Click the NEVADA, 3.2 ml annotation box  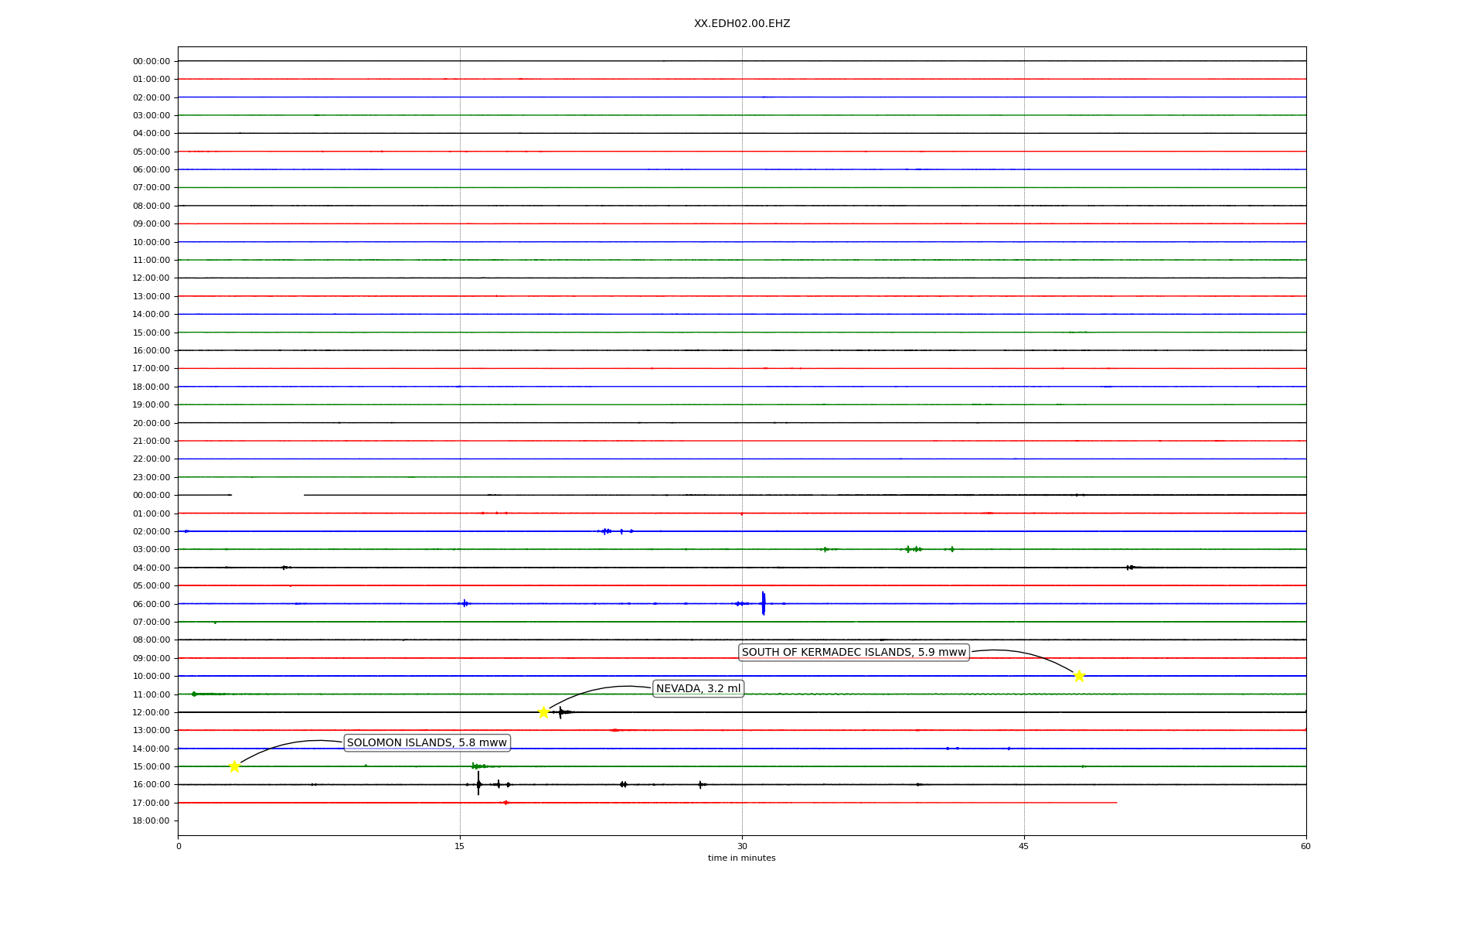[698, 689]
